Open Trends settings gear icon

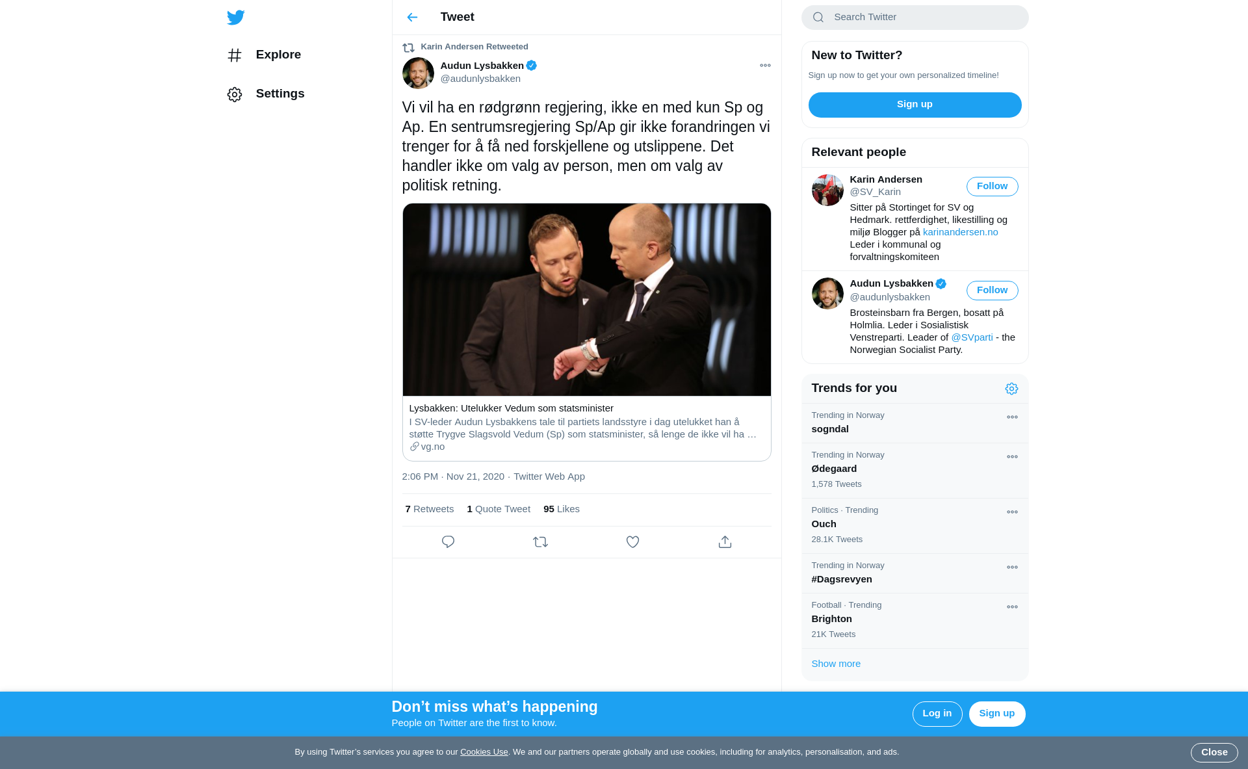1011,389
